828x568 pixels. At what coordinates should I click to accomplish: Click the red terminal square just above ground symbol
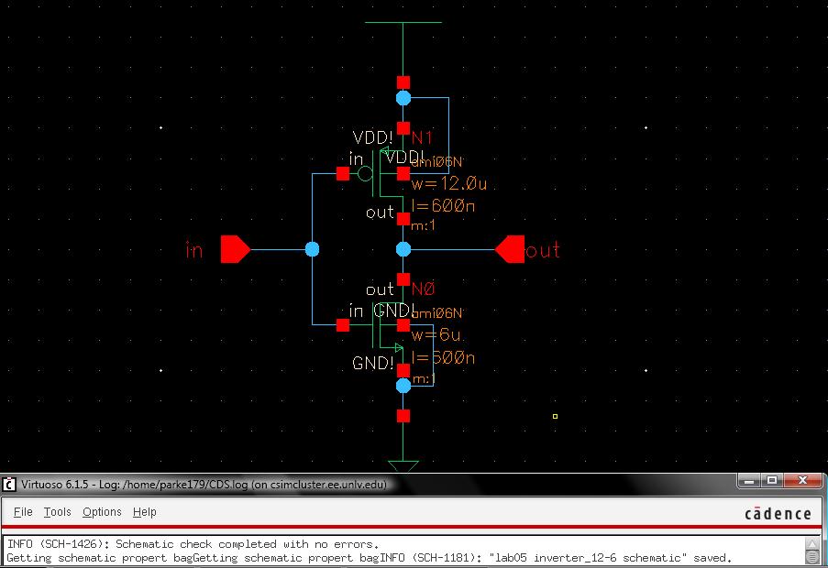pos(403,416)
